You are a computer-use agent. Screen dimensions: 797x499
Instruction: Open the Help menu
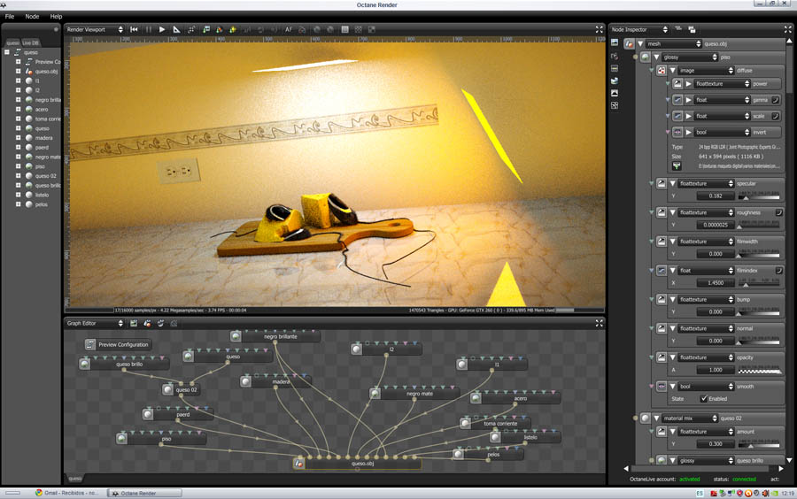coord(56,16)
